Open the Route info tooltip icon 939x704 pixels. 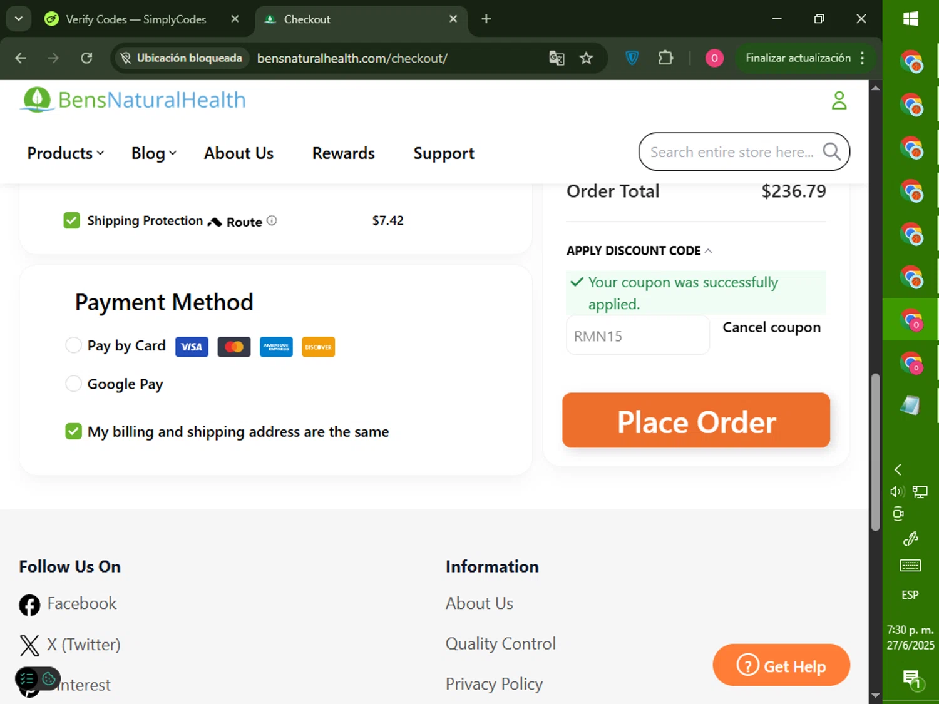click(272, 220)
